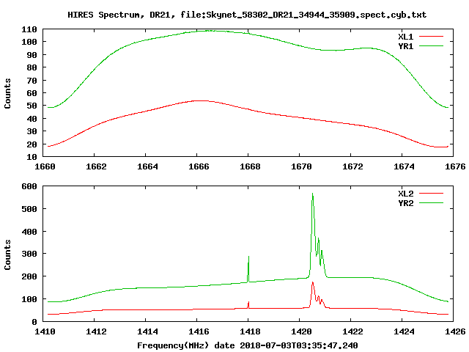Click the red XL2 legend line sample
Viewport: 469px width, 352px height.
pyautogui.click(x=431, y=194)
